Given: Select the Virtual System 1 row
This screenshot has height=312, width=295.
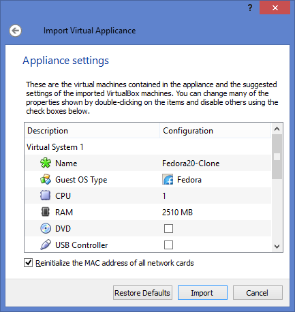Looking at the screenshot, I should tap(148, 147).
